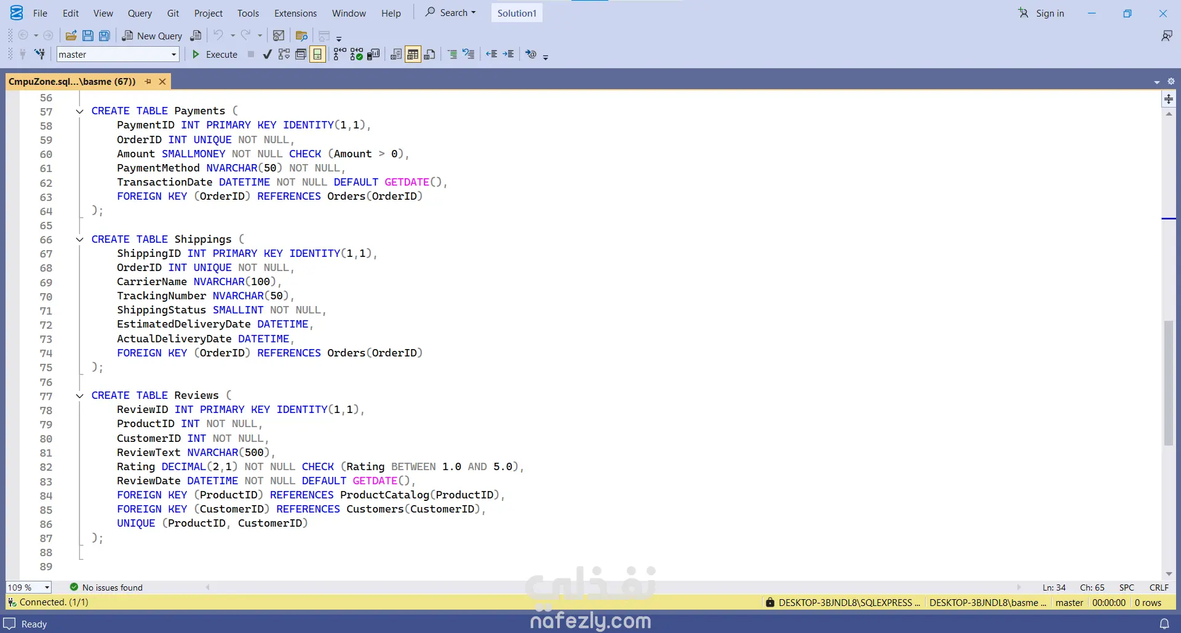Viewport: 1181px width, 633px height.
Task: Select the CmpuZone.sql document tab
Action: click(x=72, y=81)
